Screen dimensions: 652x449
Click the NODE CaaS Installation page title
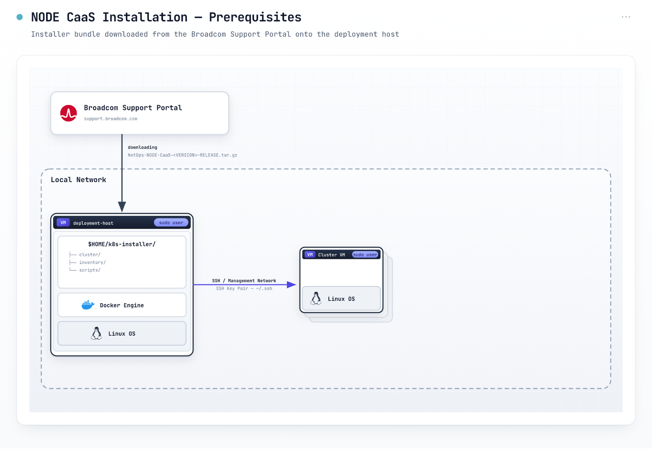tap(166, 17)
